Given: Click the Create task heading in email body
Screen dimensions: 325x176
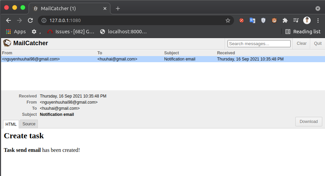Looking at the screenshot, I should [x=24, y=136].
